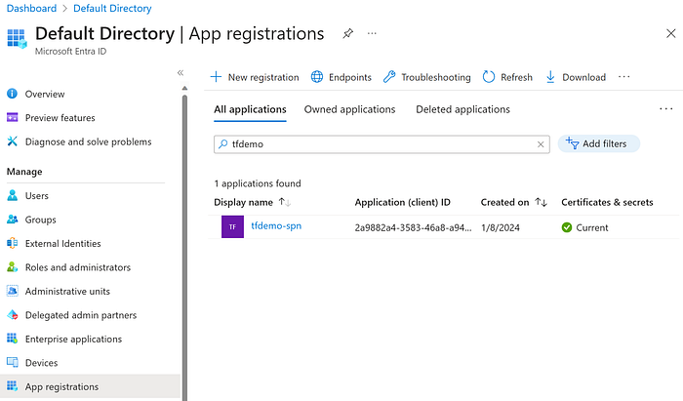Click the Preview features purple icon
Viewport: 683px width, 401px height.
point(12,117)
